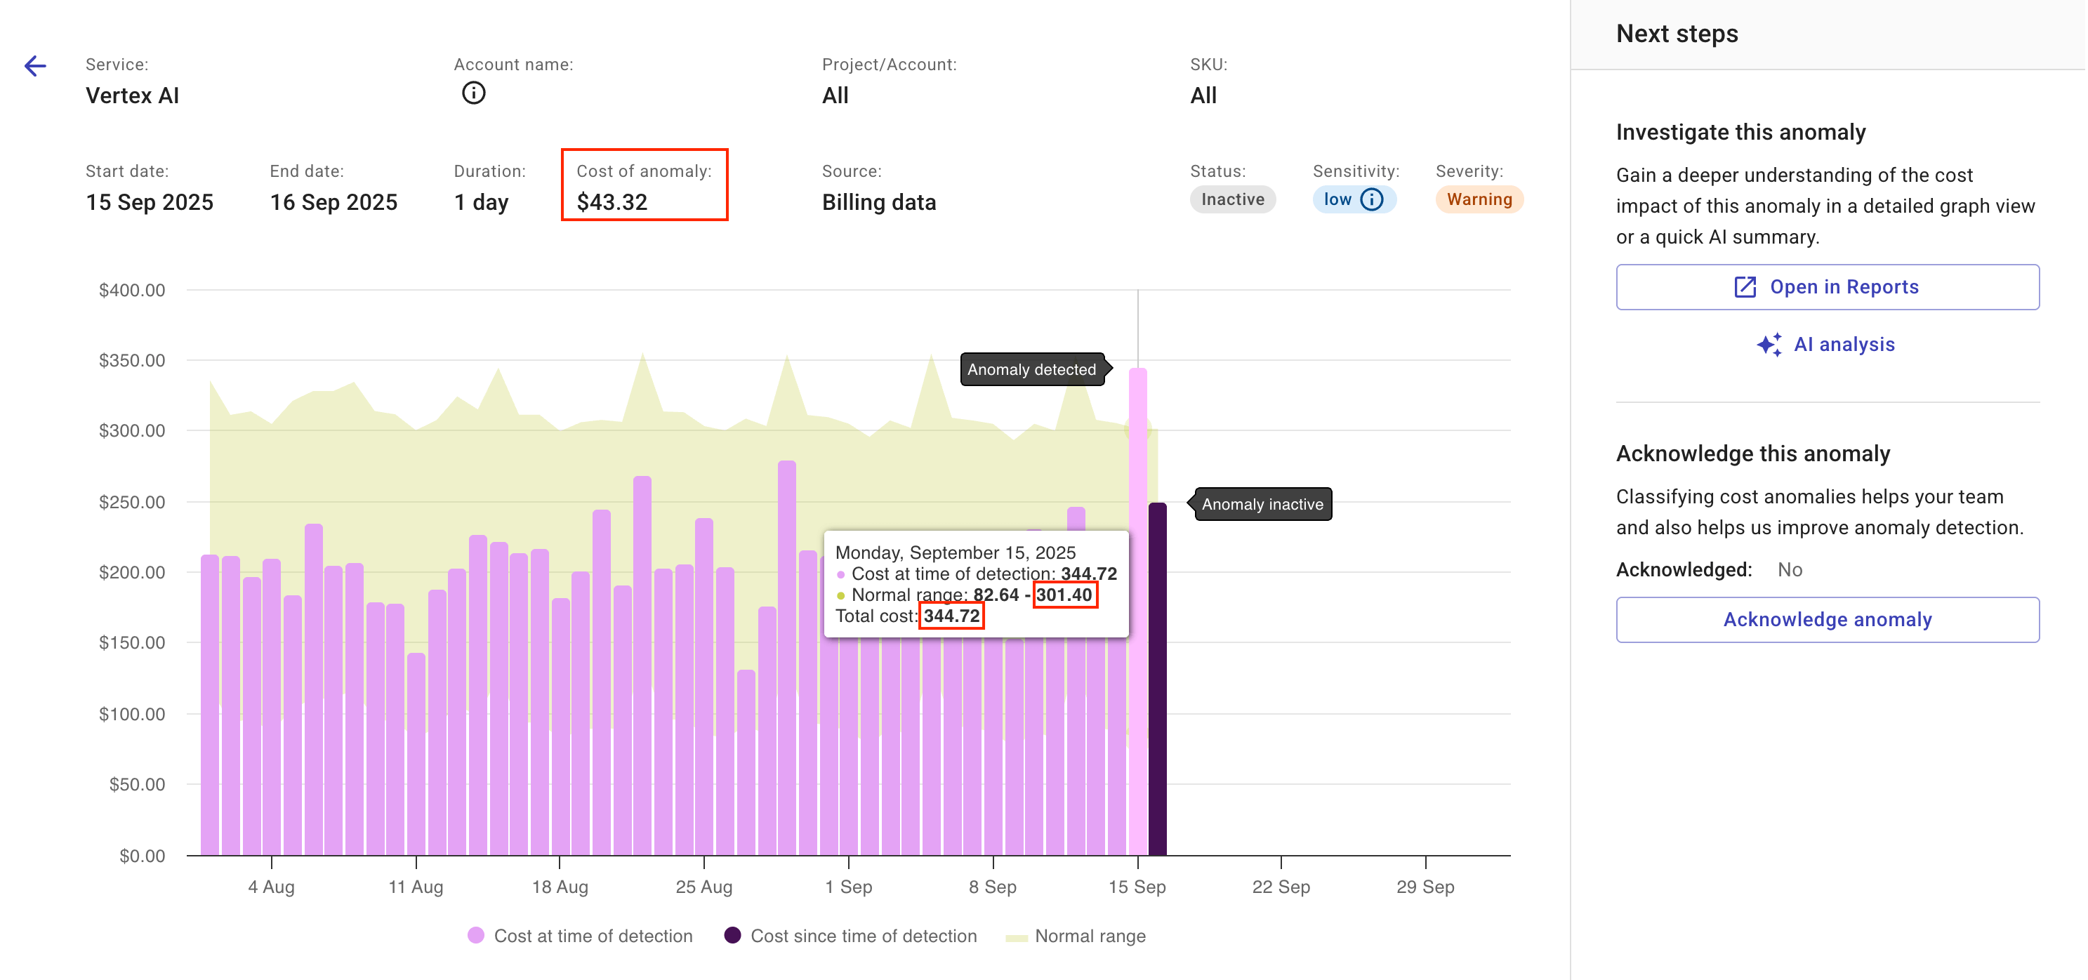
Task: Click the back arrow icon
Action: click(x=35, y=66)
